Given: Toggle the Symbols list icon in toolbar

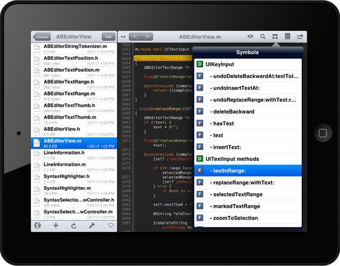Looking at the screenshot, I should coord(275,37).
